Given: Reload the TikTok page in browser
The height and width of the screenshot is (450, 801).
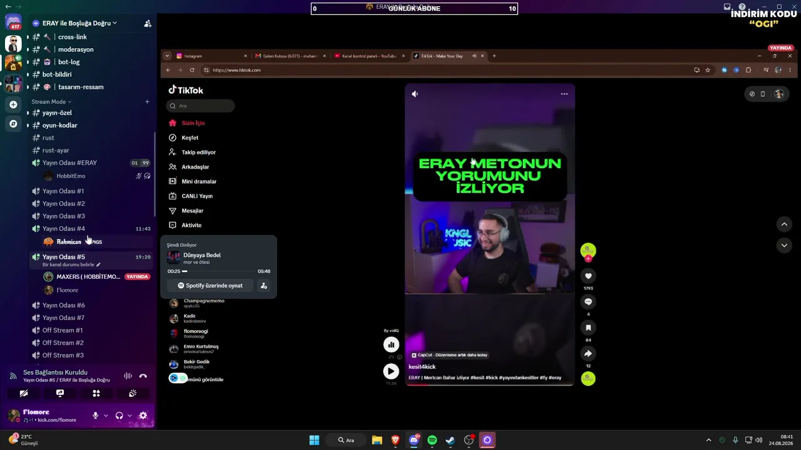Looking at the screenshot, I should (x=191, y=70).
